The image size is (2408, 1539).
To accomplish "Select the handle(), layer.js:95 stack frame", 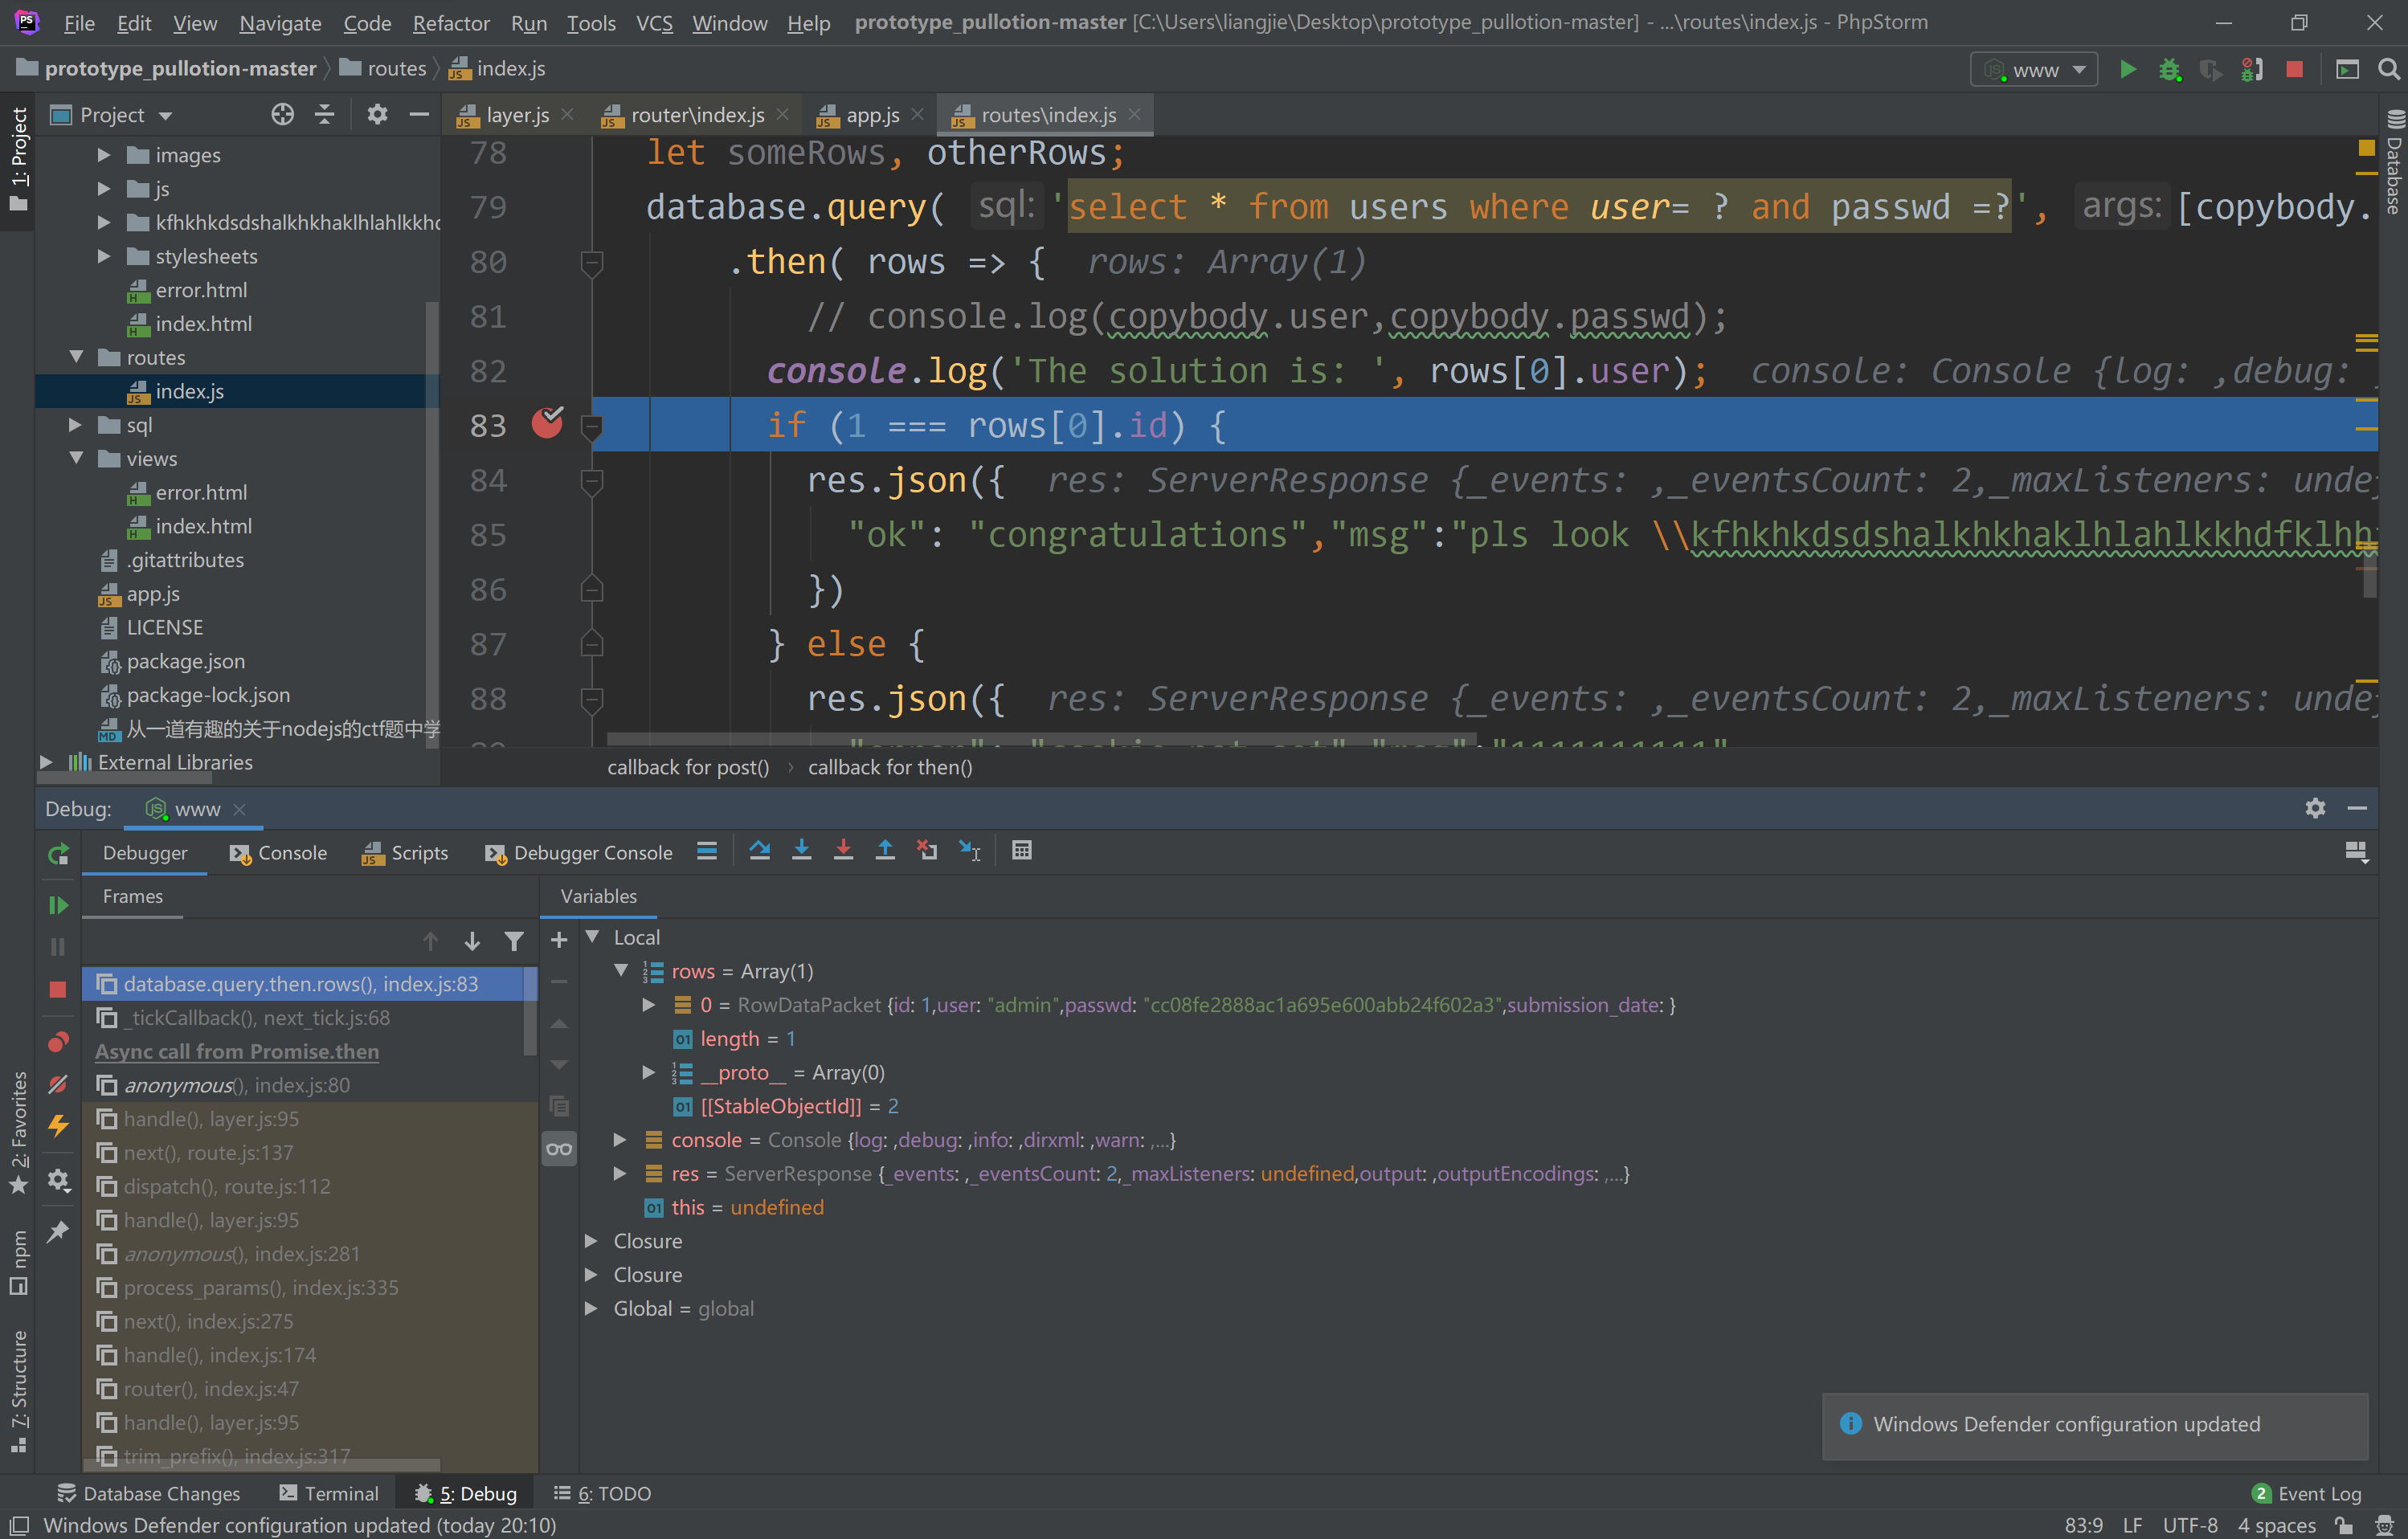I will point(211,1119).
